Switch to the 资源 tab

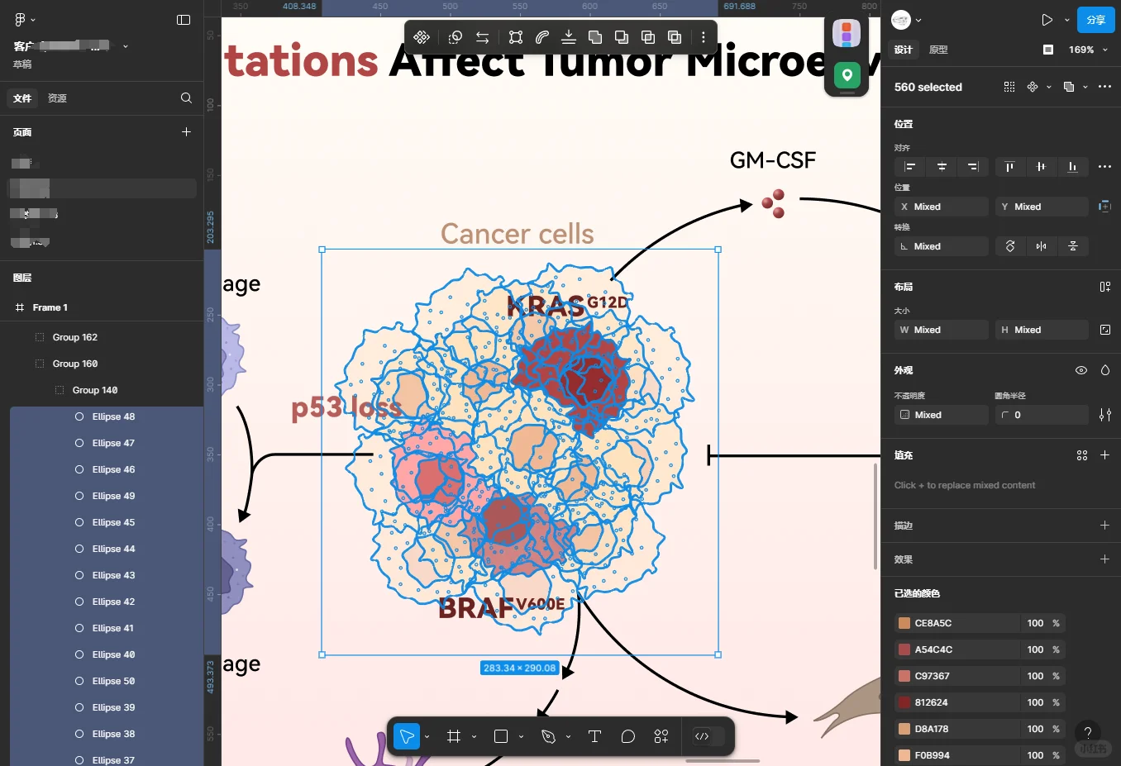tap(57, 98)
